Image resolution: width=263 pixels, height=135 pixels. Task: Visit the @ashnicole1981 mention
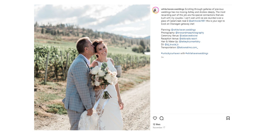pos(197,21)
